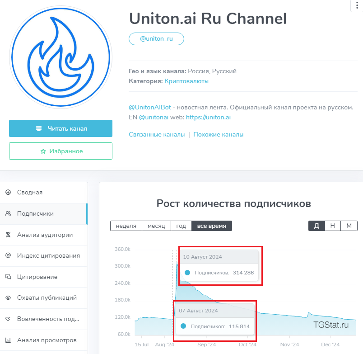Click the Цитирование chat bubbles icon
The width and height of the screenshot is (363, 354).
(8, 277)
